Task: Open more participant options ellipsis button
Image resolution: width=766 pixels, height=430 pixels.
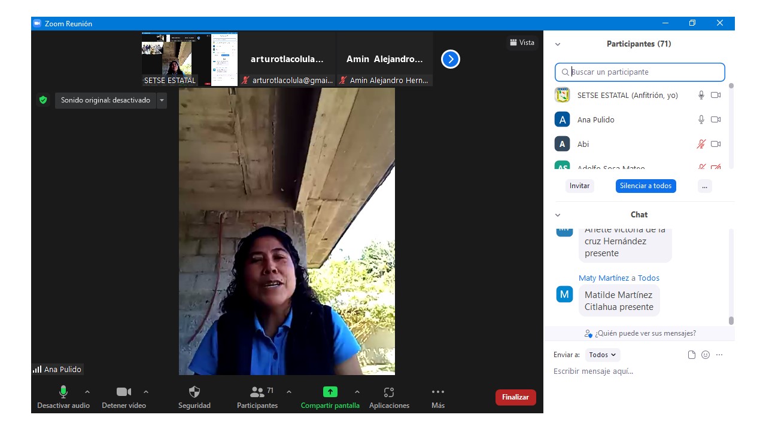Action: tap(705, 186)
